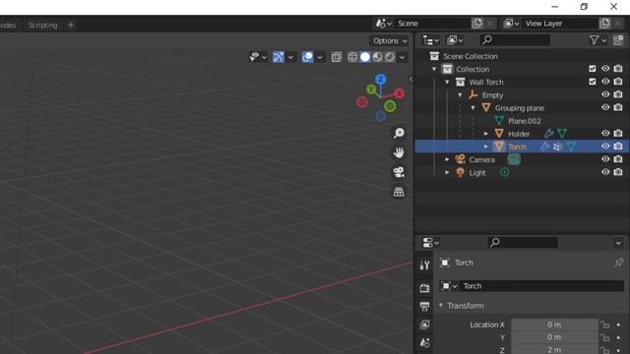
Task: Open scene browse dropdown icon
Action: pyautogui.click(x=383, y=24)
